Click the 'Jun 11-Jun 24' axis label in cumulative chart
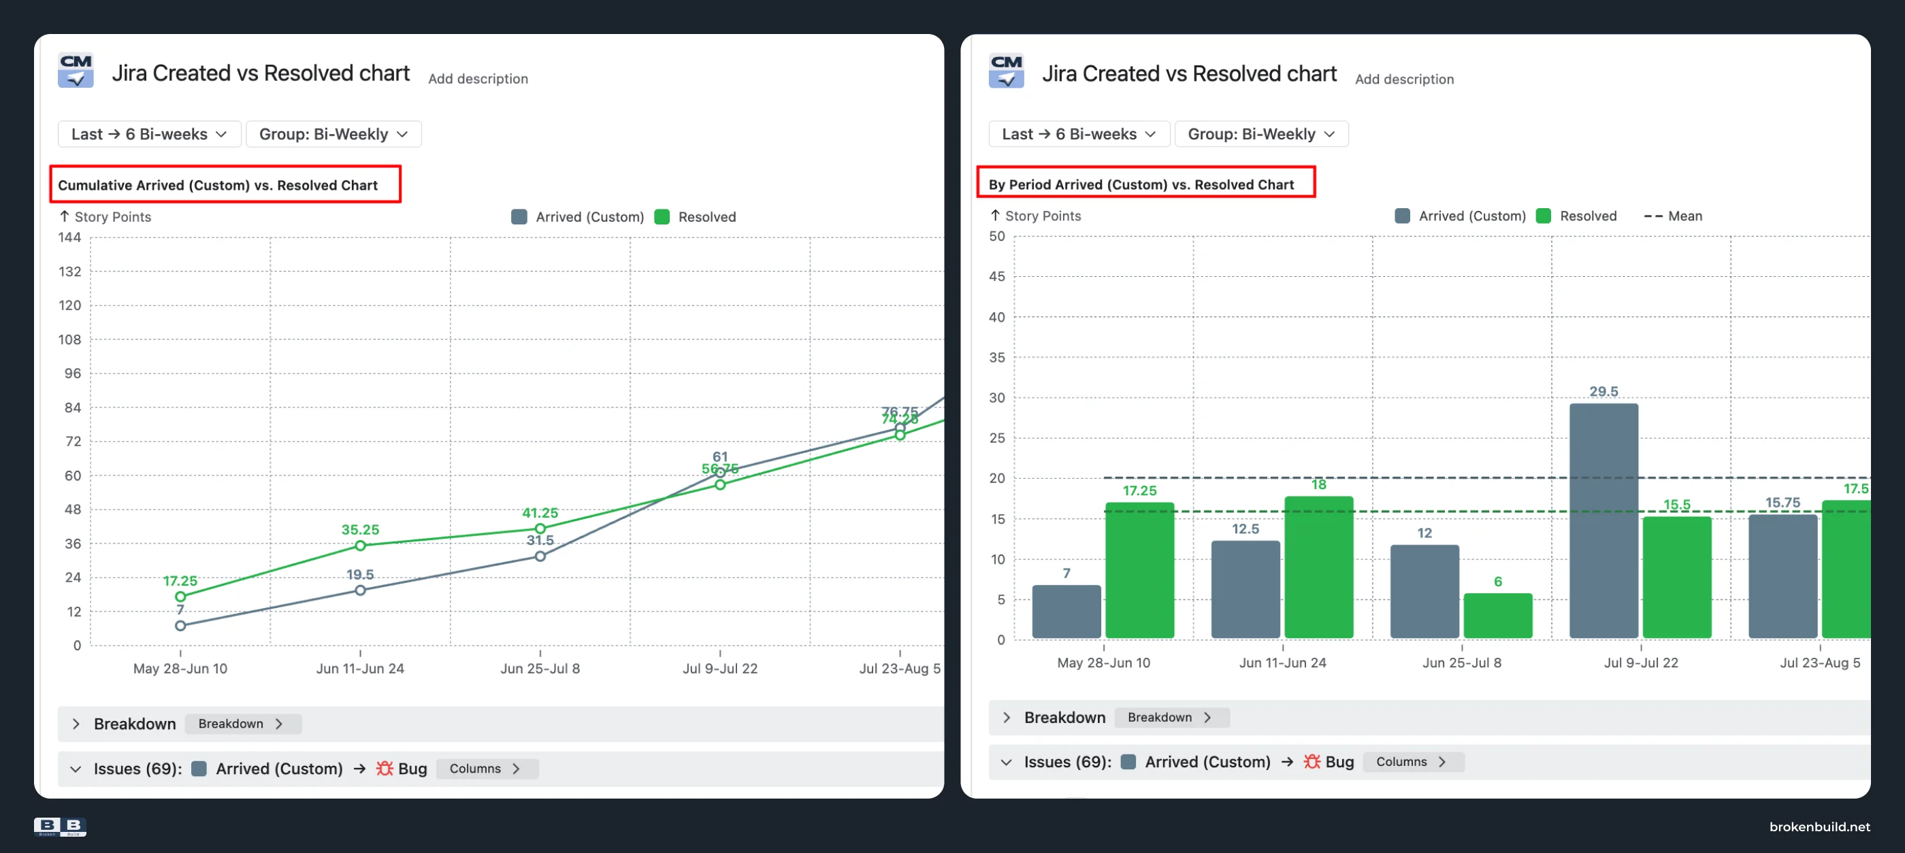 360,668
